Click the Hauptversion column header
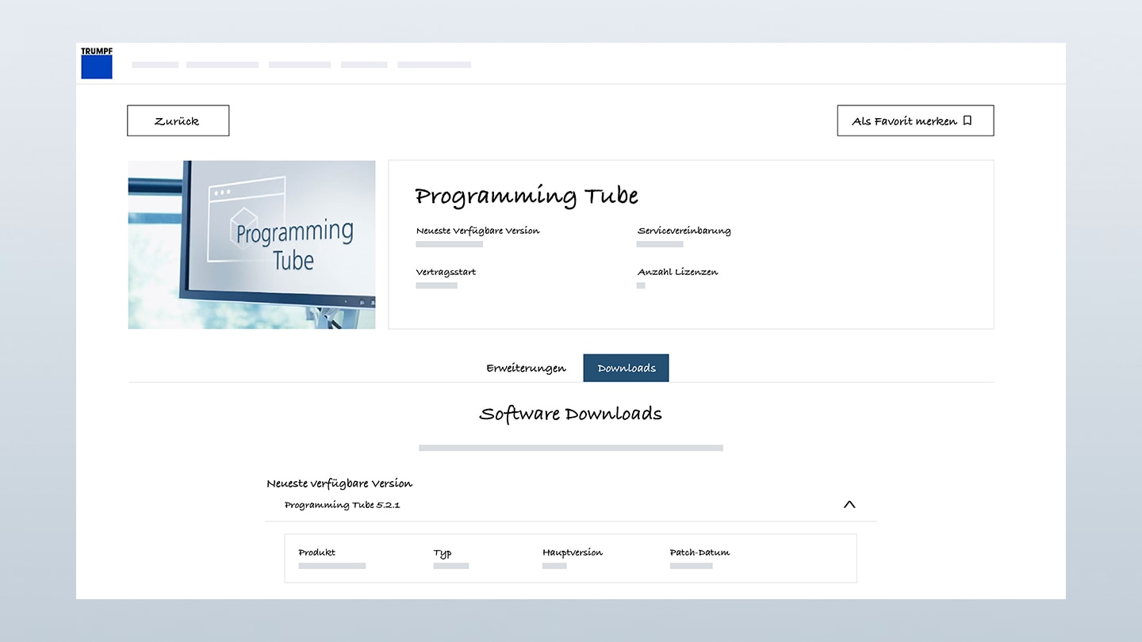 pos(573,552)
